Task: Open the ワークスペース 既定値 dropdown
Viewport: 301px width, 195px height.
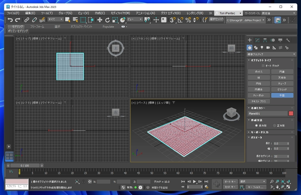Action: pyautogui.click(x=278, y=13)
